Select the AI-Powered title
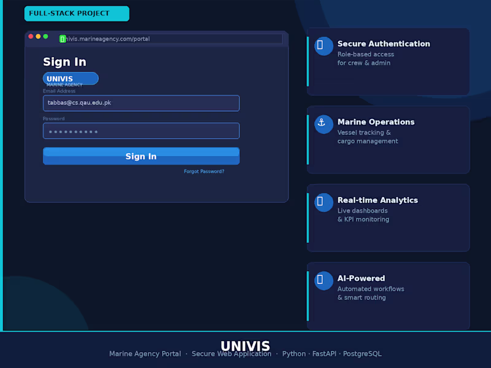 (361, 278)
